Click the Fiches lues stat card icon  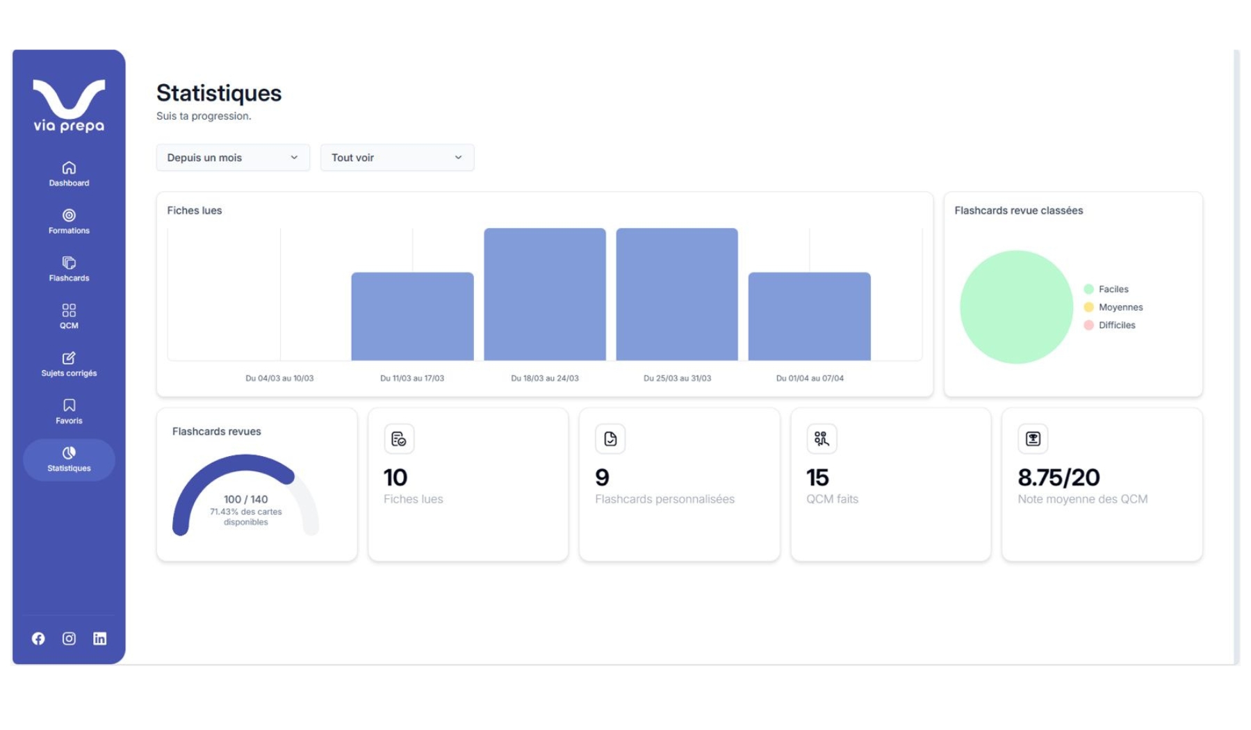click(399, 439)
